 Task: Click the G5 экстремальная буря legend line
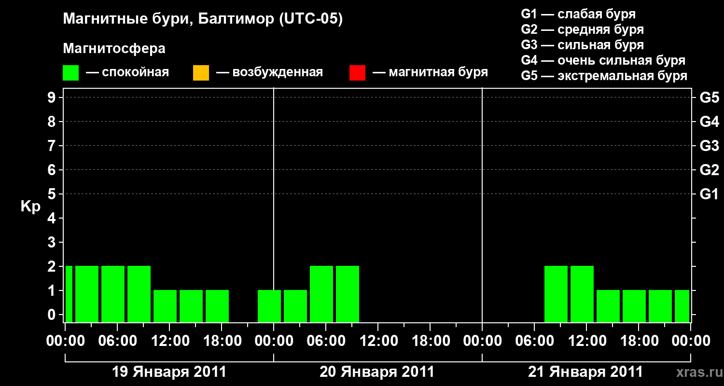click(604, 76)
